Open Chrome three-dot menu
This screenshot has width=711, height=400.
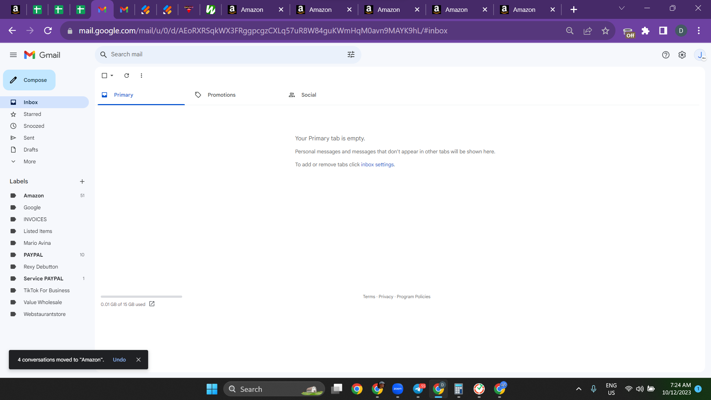699,31
